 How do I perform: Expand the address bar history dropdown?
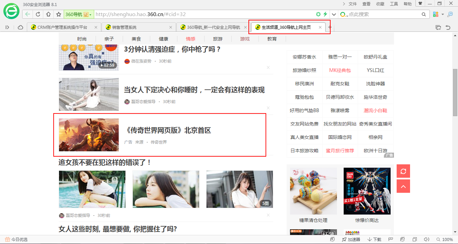(334, 14)
